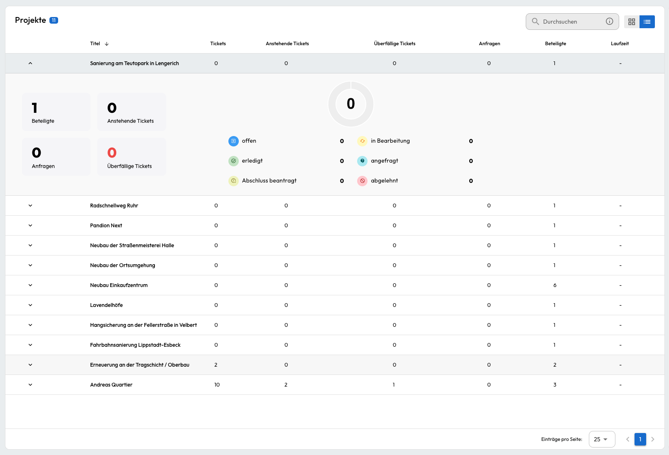Click the ticket status donut chart
Viewport: 669px width, 455px height.
[x=350, y=104]
